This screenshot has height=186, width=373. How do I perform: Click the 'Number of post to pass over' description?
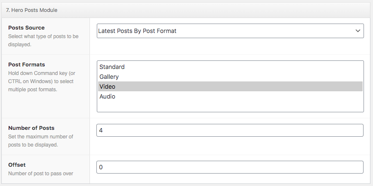tap(41, 174)
